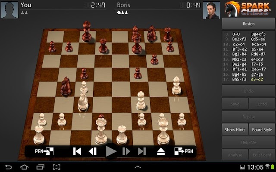
Task: Select the black pawn on f5
Action: tap(138, 73)
